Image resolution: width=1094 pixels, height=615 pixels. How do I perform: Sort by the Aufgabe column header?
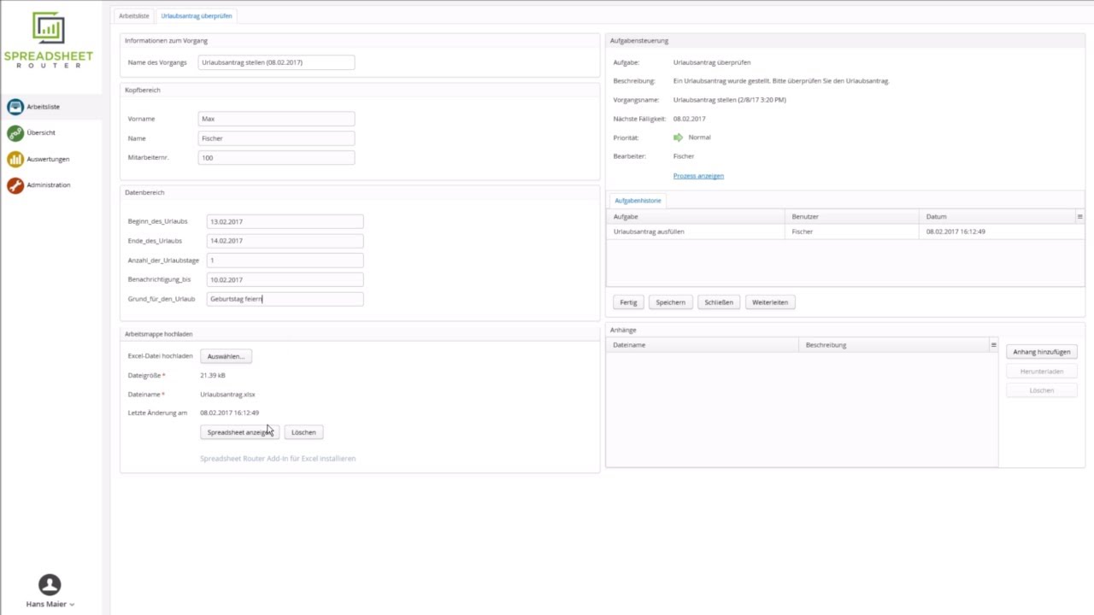(x=696, y=217)
